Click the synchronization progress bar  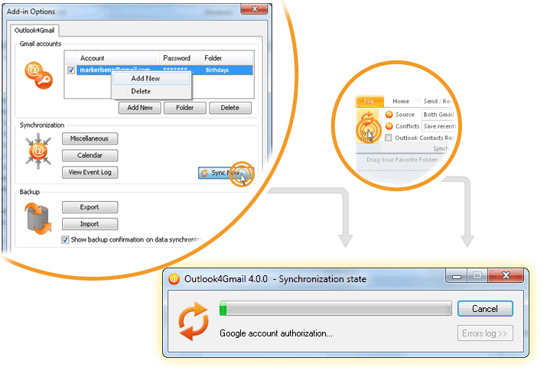click(336, 309)
